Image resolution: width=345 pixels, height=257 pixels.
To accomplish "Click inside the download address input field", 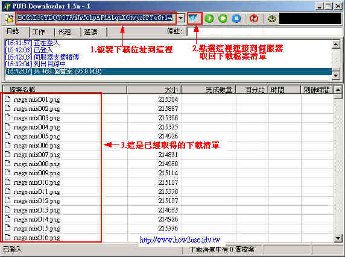I will click(x=96, y=18).
